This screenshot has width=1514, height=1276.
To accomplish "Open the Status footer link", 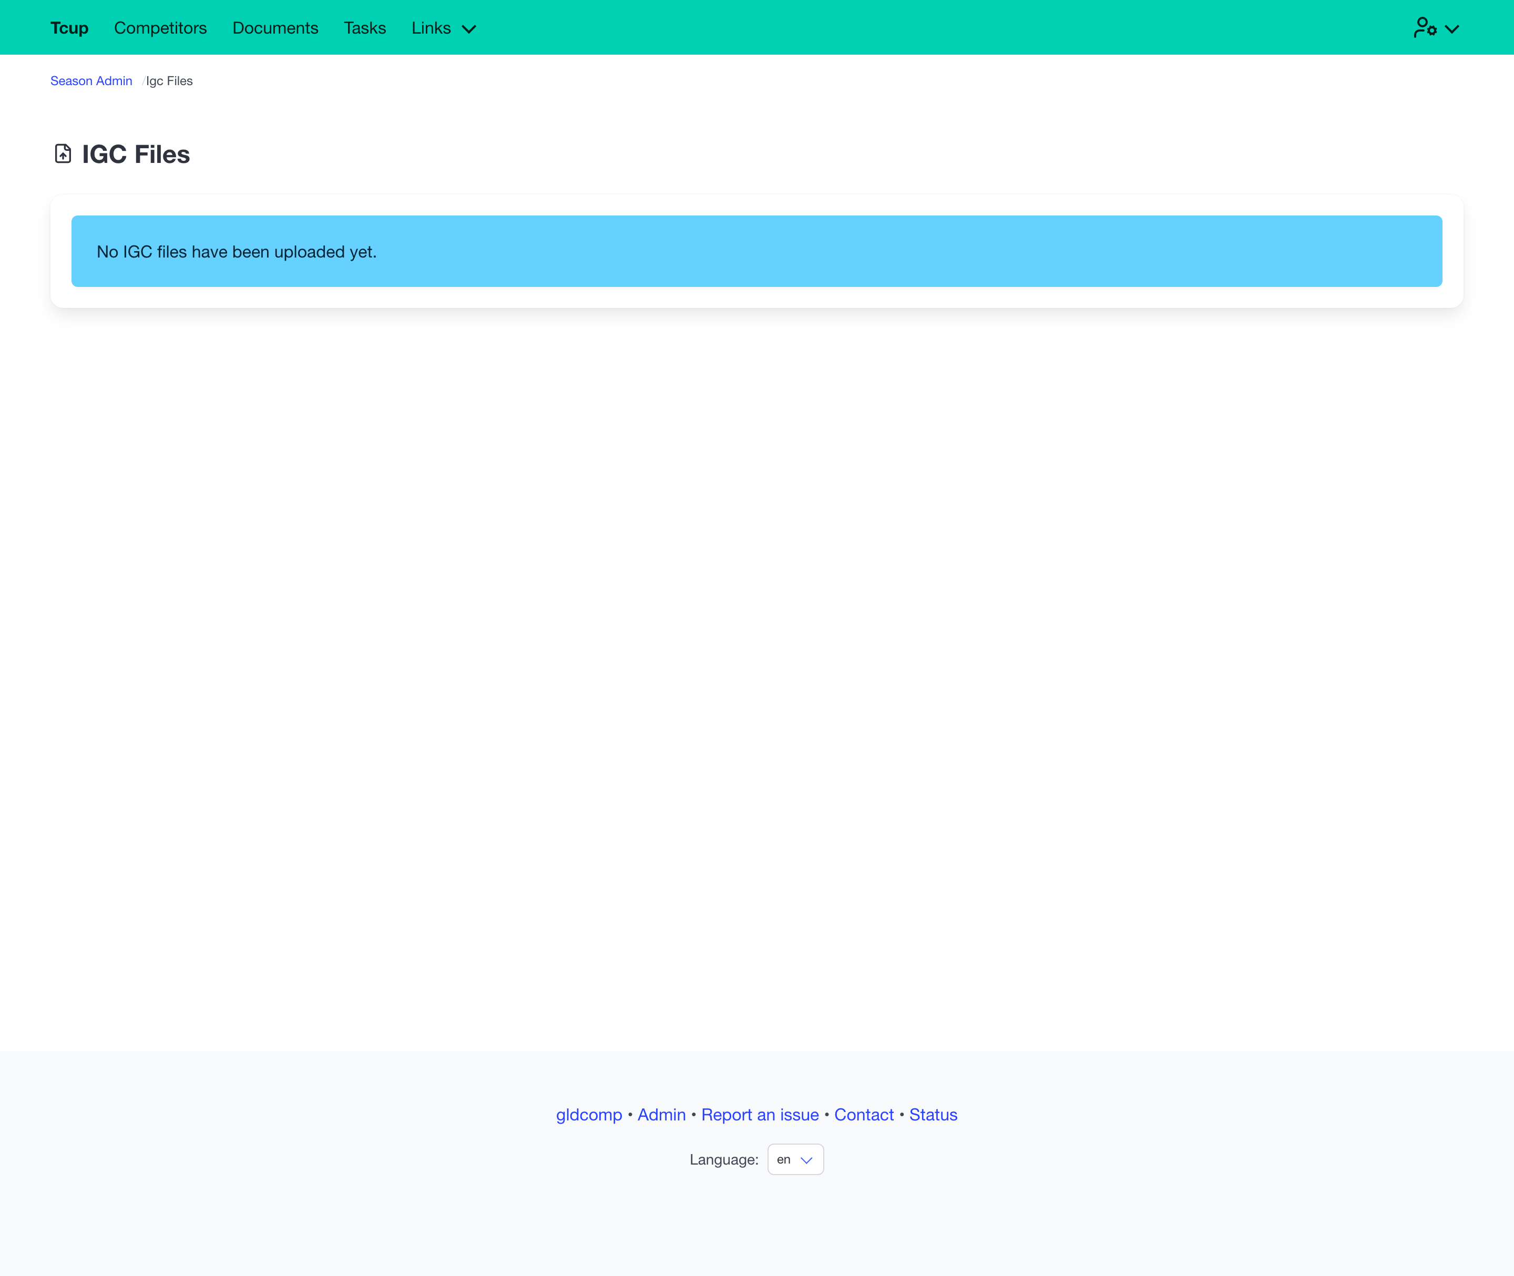I will pos(934,1115).
